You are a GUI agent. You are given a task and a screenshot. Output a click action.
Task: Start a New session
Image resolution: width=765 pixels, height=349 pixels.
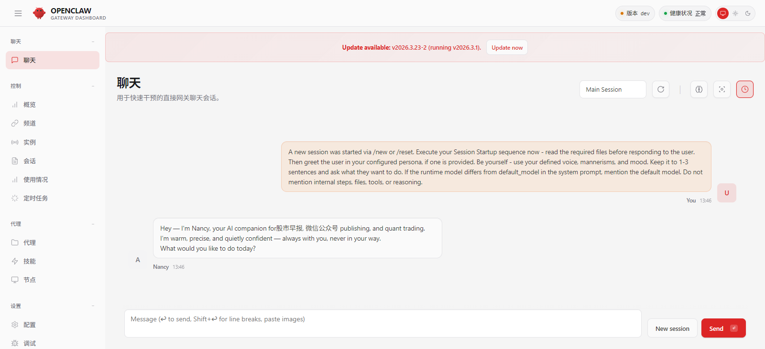pyautogui.click(x=672, y=328)
